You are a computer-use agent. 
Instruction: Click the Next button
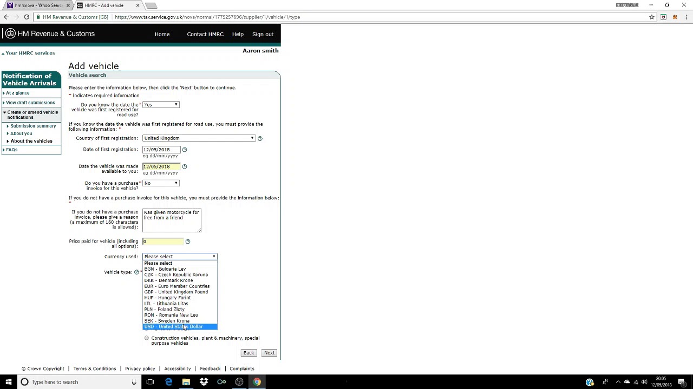(x=269, y=353)
